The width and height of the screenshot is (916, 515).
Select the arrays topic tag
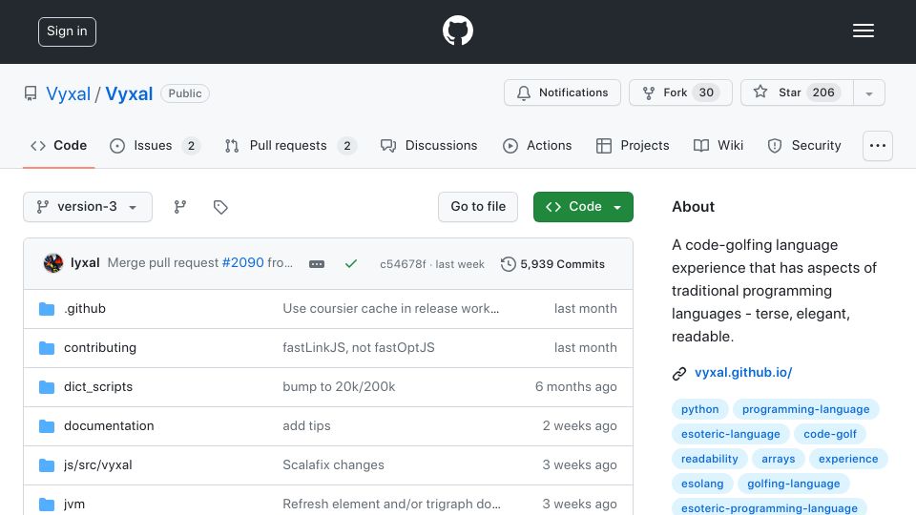point(779,459)
